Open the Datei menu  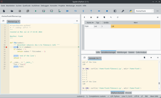click(x=3, y=6)
